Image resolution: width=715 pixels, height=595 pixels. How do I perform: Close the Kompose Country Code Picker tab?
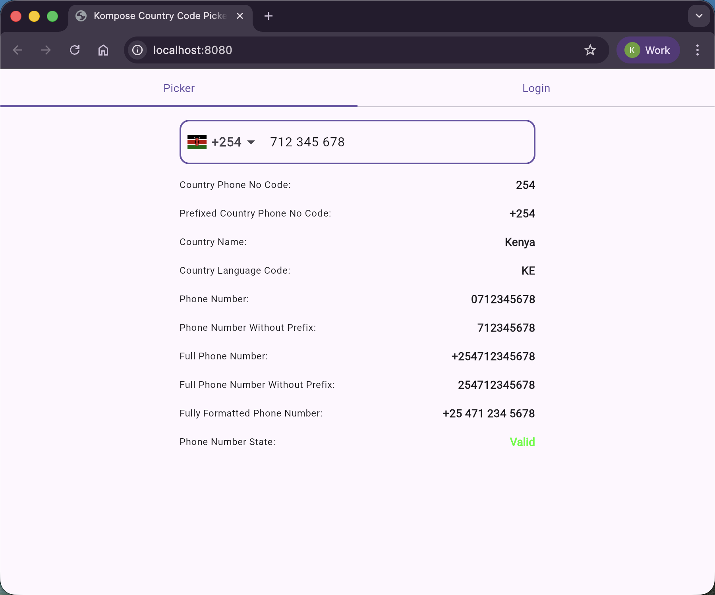pyautogui.click(x=240, y=16)
